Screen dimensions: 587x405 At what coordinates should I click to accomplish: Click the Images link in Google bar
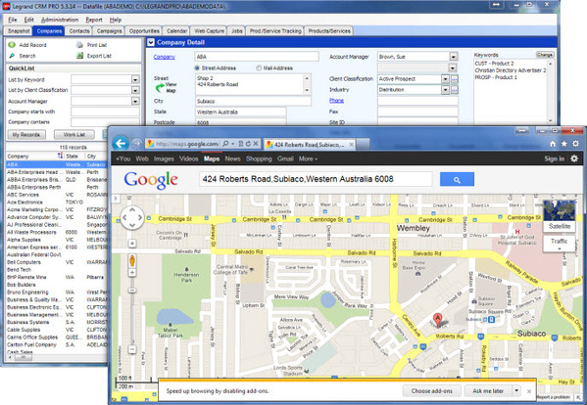[164, 158]
